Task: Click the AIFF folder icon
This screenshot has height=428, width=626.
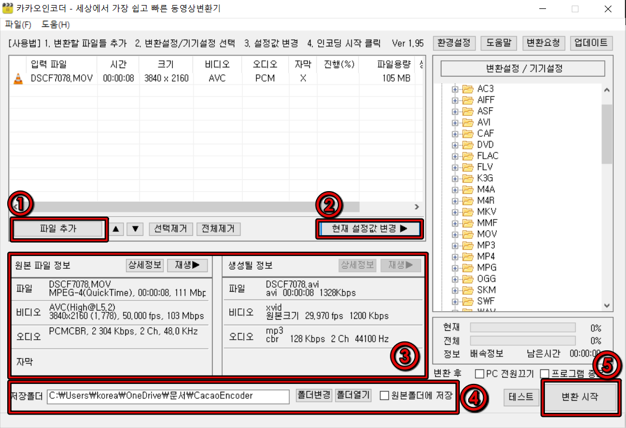Action: [468, 99]
